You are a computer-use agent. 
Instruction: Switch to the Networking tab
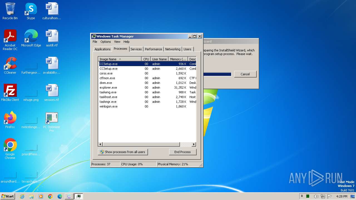[173, 49]
